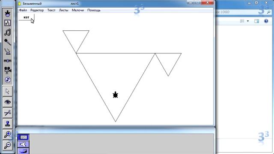The height and width of the screenshot is (154, 274).
Task: Select the round music note tool
Action: [x=8, y=80]
